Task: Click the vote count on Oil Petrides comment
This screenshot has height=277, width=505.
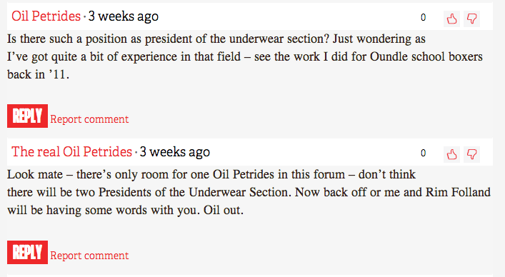Action: pos(423,17)
